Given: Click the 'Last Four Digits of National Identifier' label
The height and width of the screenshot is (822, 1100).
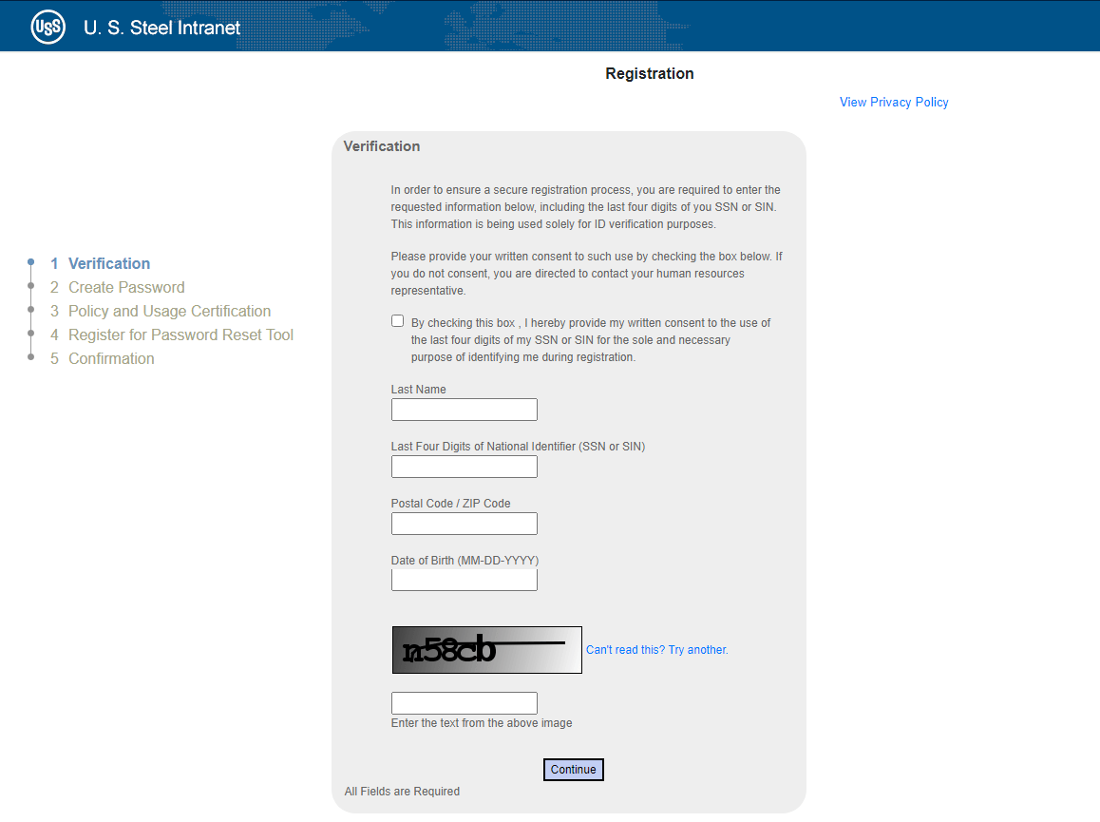Looking at the screenshot, I should 518,447.
